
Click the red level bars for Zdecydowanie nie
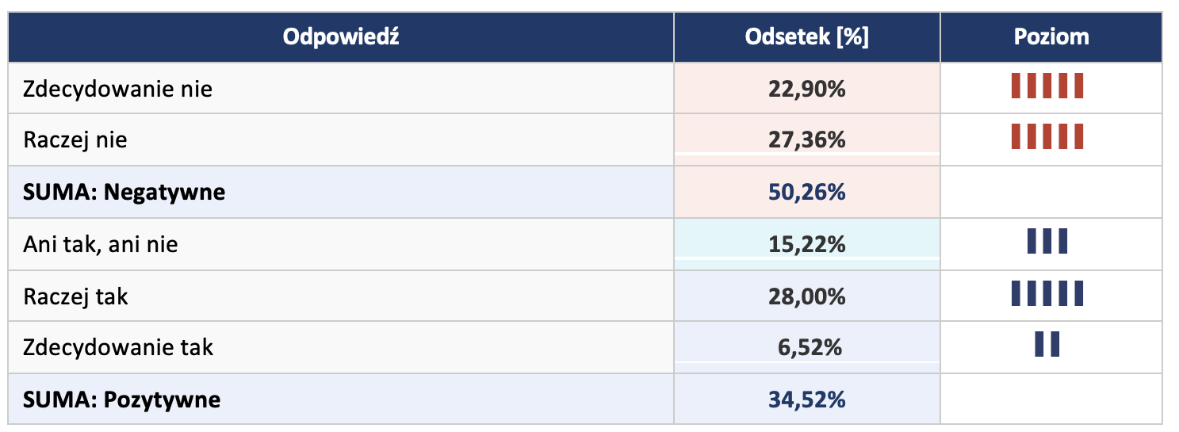(x=1047, y=86)
